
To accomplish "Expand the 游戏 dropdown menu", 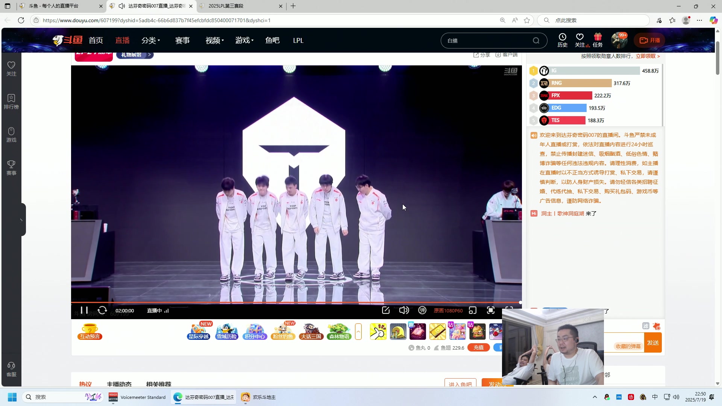I will 244,40.
